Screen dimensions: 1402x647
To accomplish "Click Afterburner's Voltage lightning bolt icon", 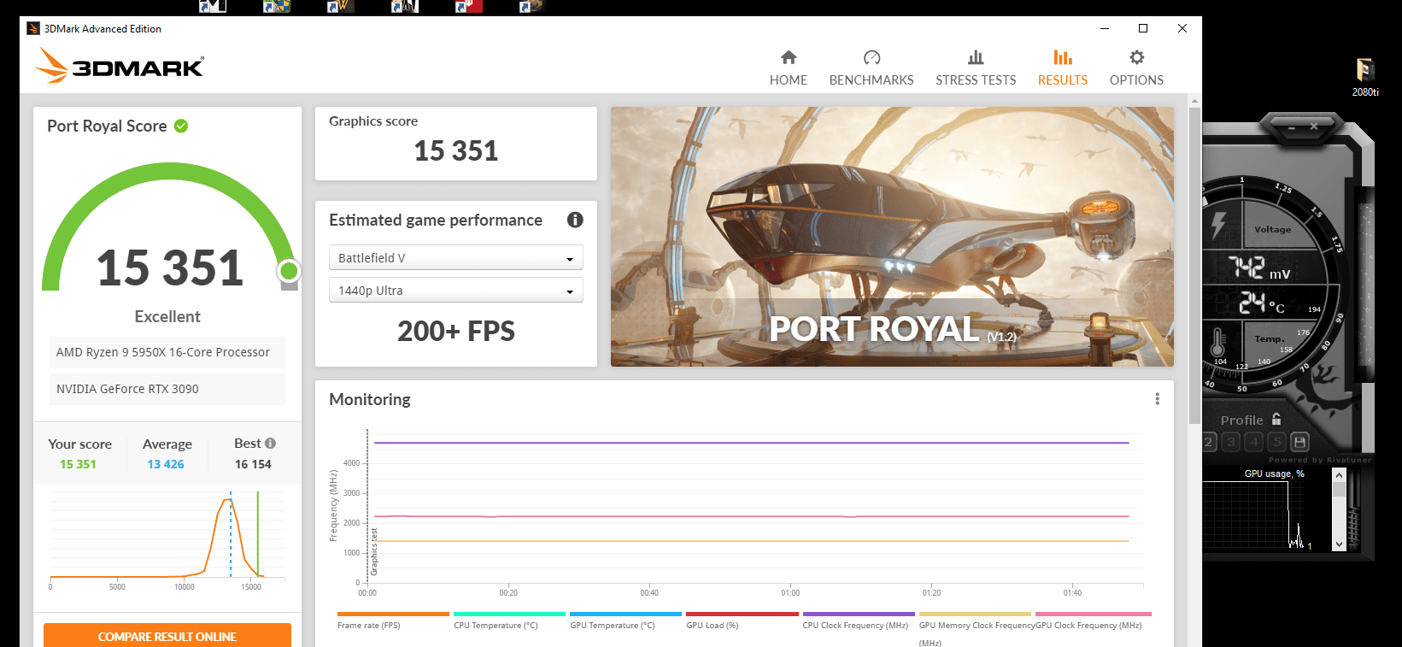I will (1218, 225).
